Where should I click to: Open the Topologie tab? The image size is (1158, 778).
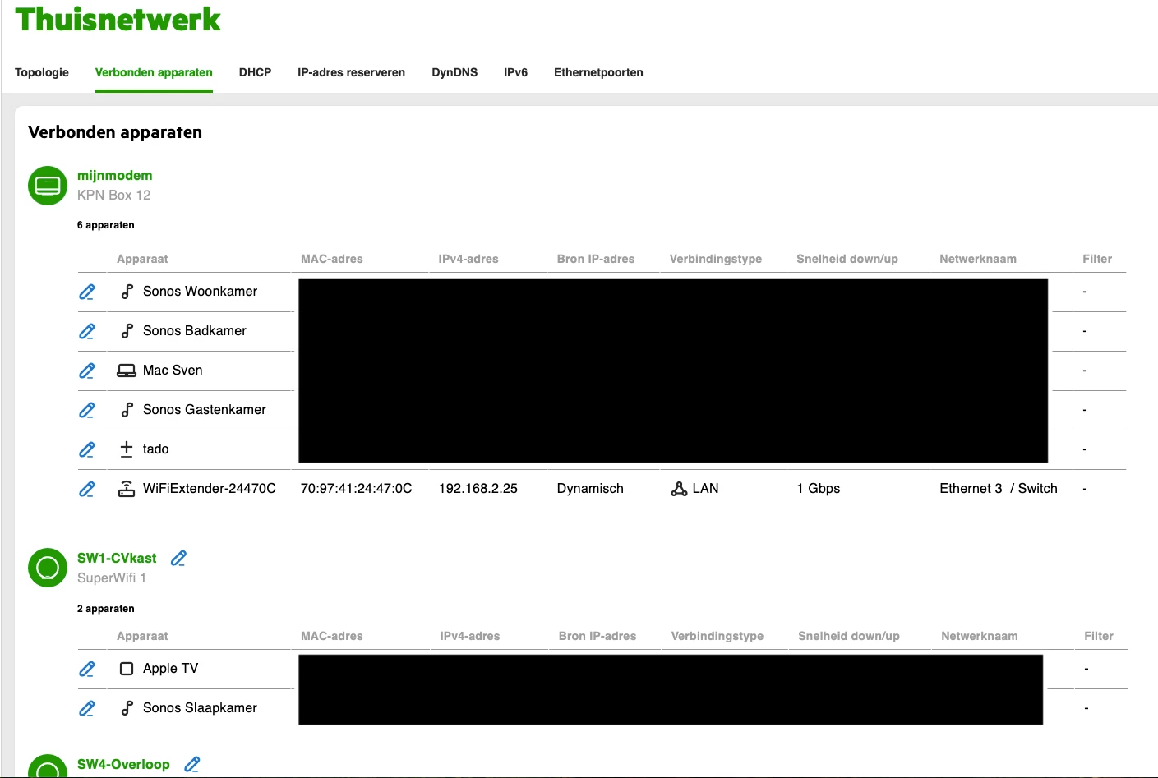[42, 72]
